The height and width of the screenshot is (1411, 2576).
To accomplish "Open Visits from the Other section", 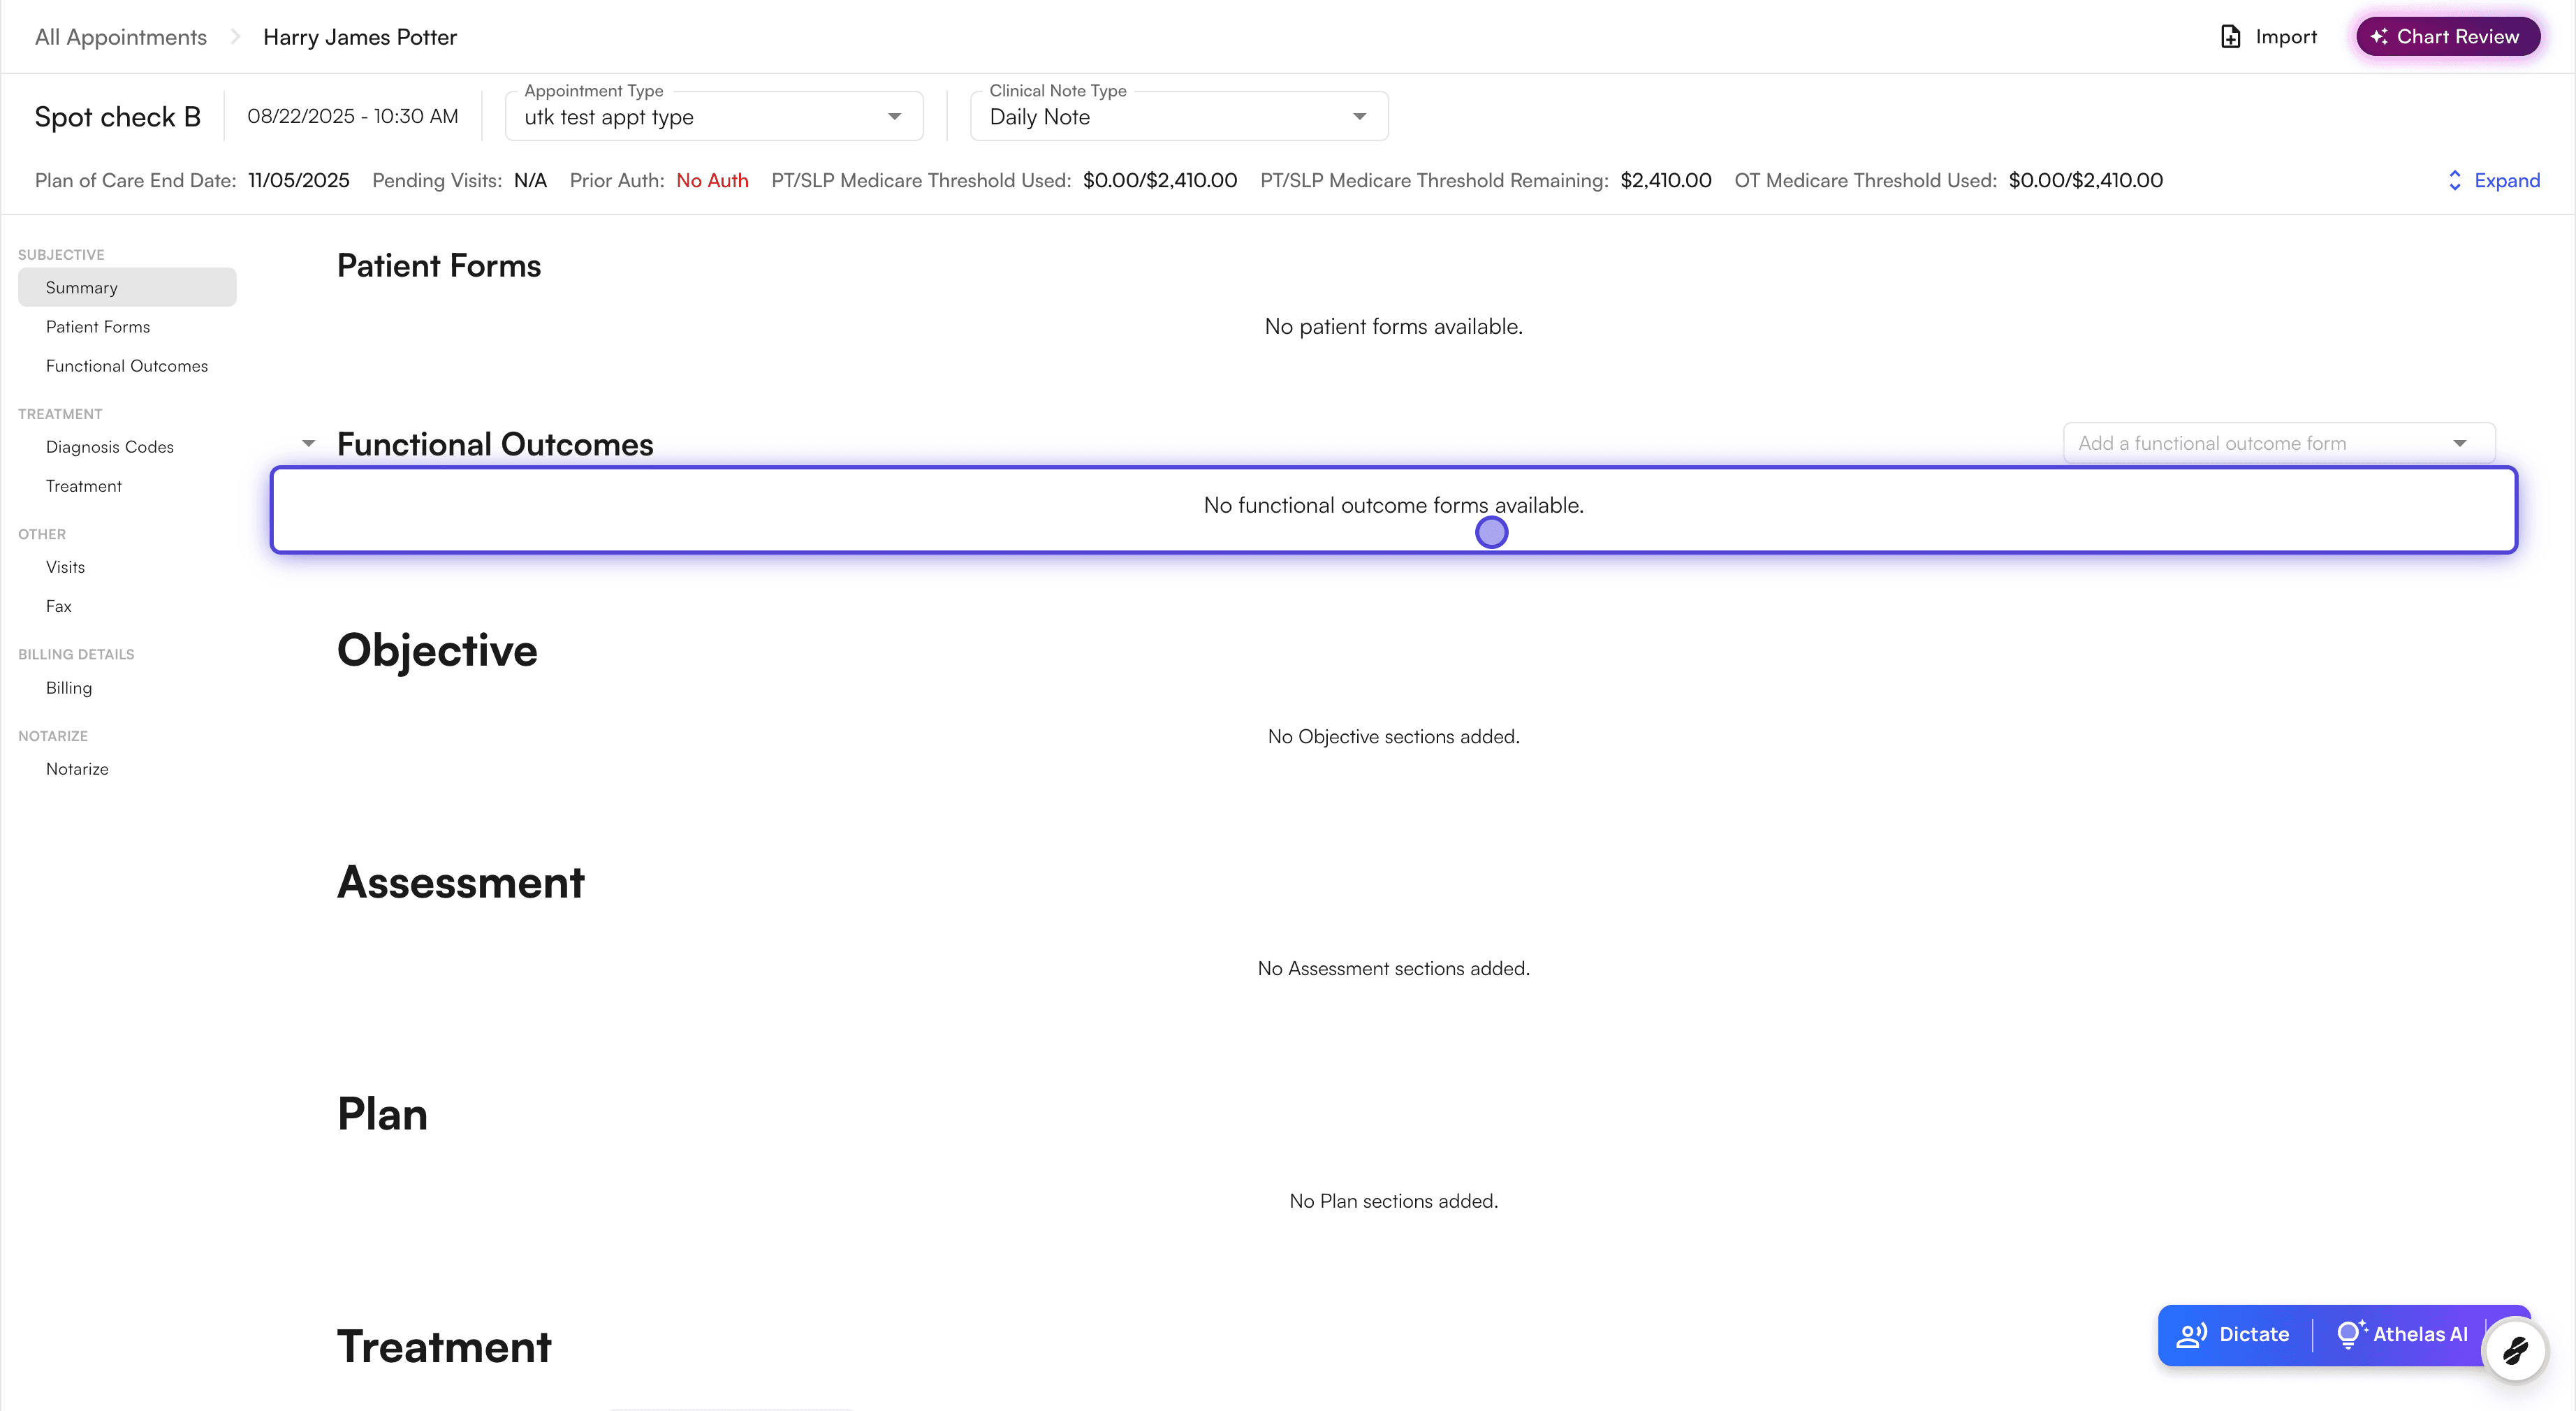I will pyautogui.click(x=65, y=567).
